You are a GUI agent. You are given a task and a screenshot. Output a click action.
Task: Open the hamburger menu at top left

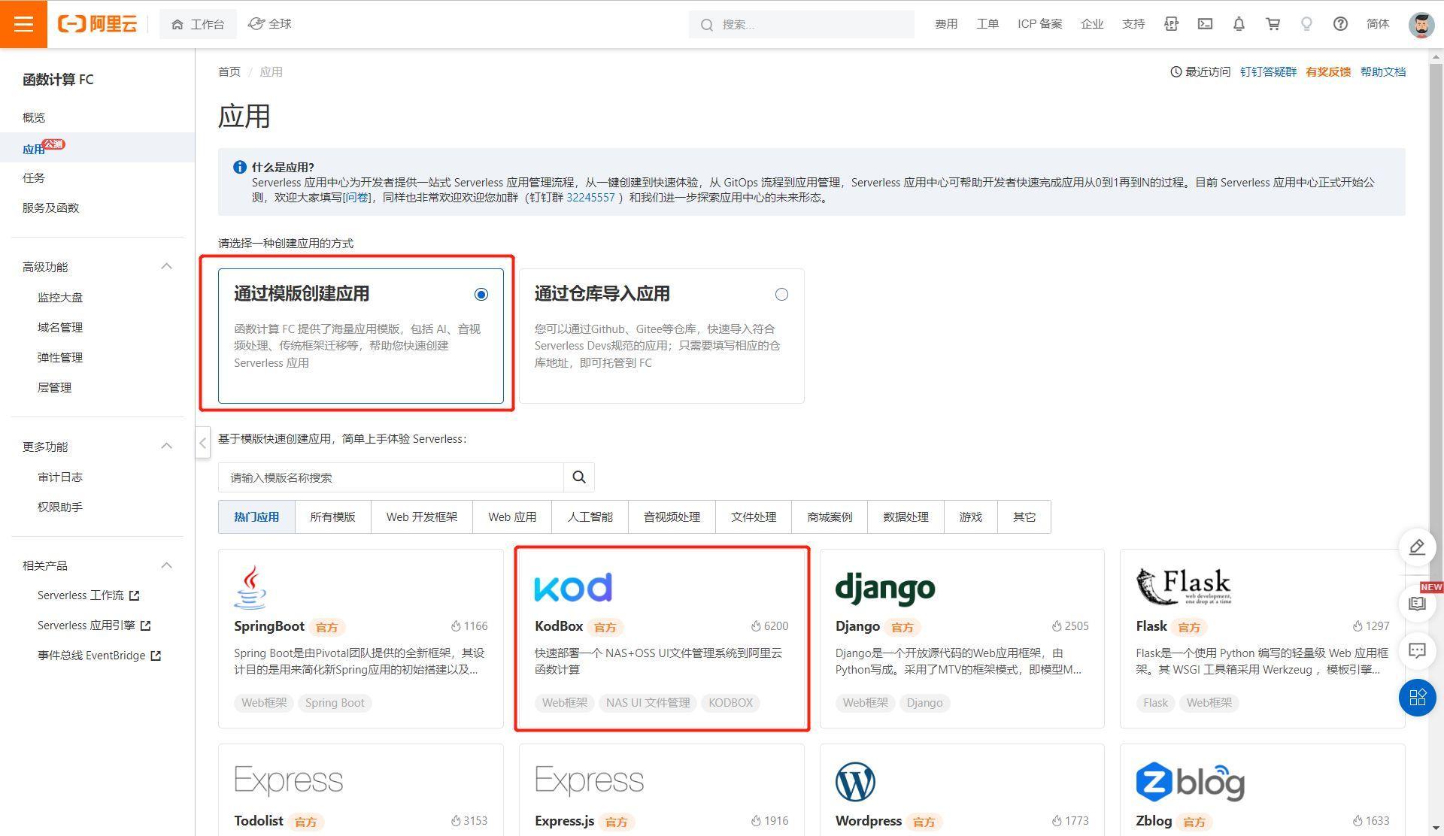pyautogui.click(x=23, y=24)
